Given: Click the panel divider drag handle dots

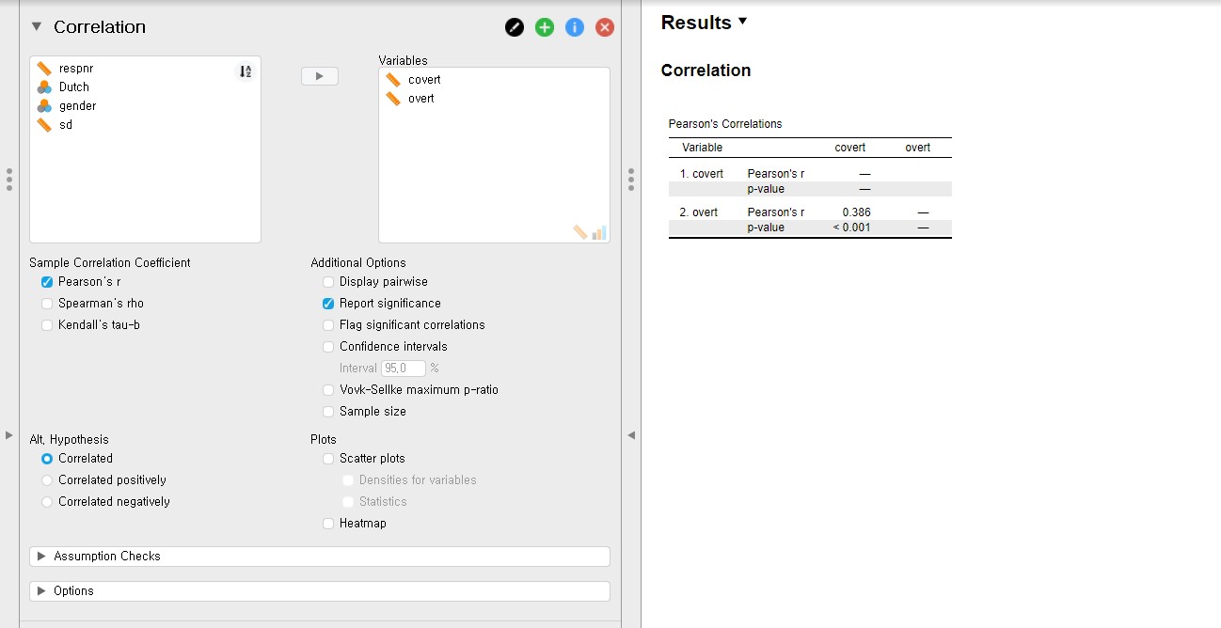Looking at the screenshot, I should (x=630, y=179).
